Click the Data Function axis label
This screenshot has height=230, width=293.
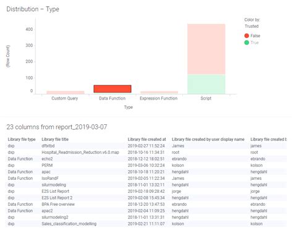(x=113, y=98)
